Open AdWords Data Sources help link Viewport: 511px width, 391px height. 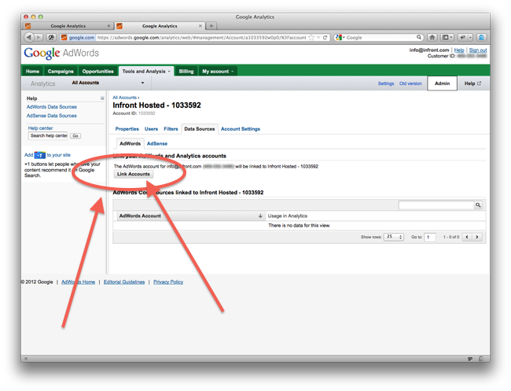tap(51, 107)
